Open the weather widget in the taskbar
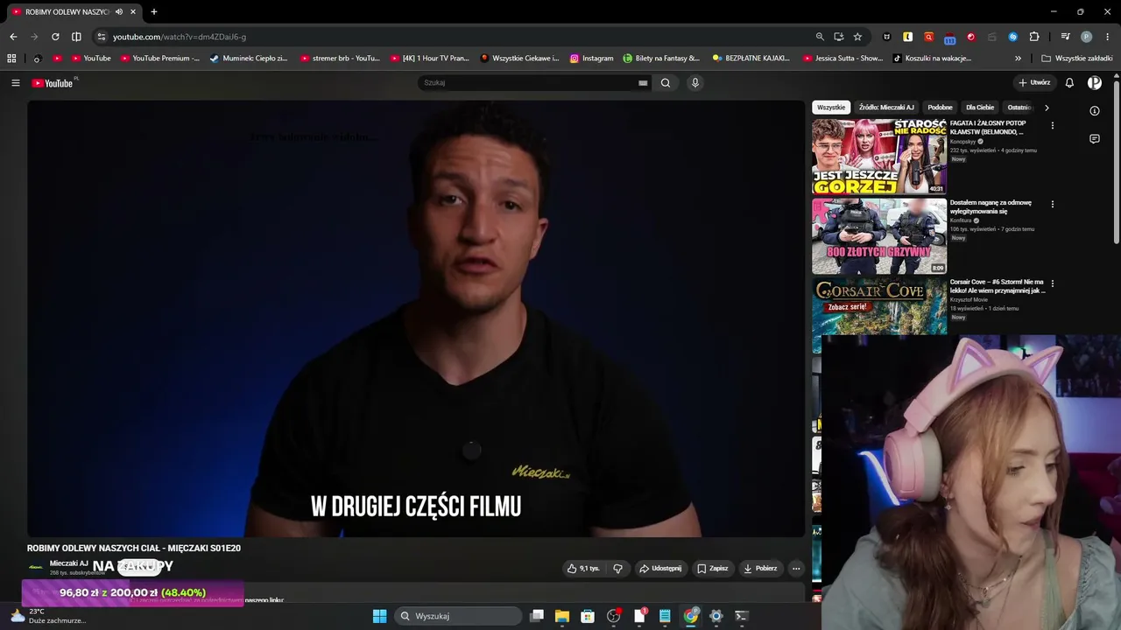The width and height of the screenshot is (1121, 630). click(x=48, y=616)
